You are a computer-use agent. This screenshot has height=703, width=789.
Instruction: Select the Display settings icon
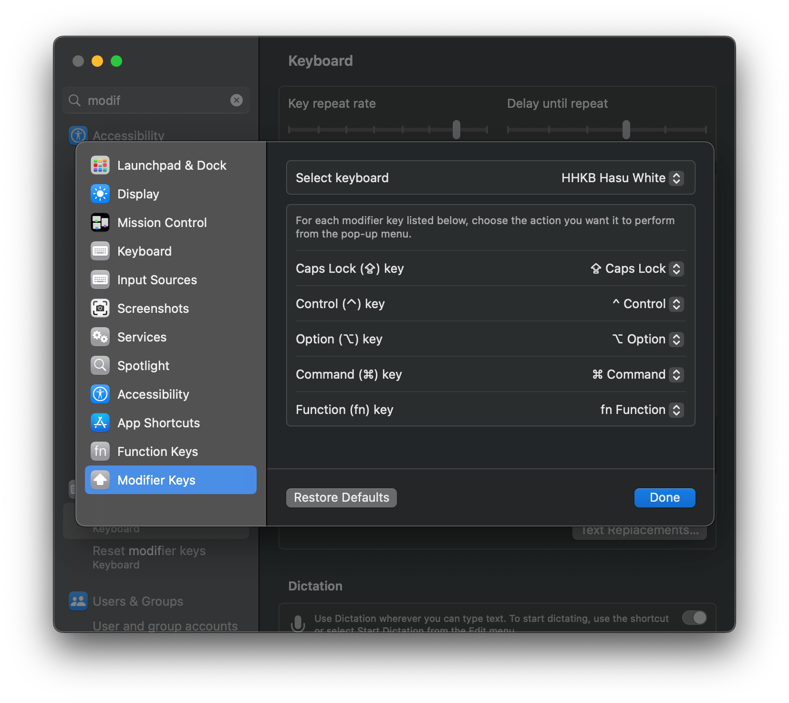[100, 194]
